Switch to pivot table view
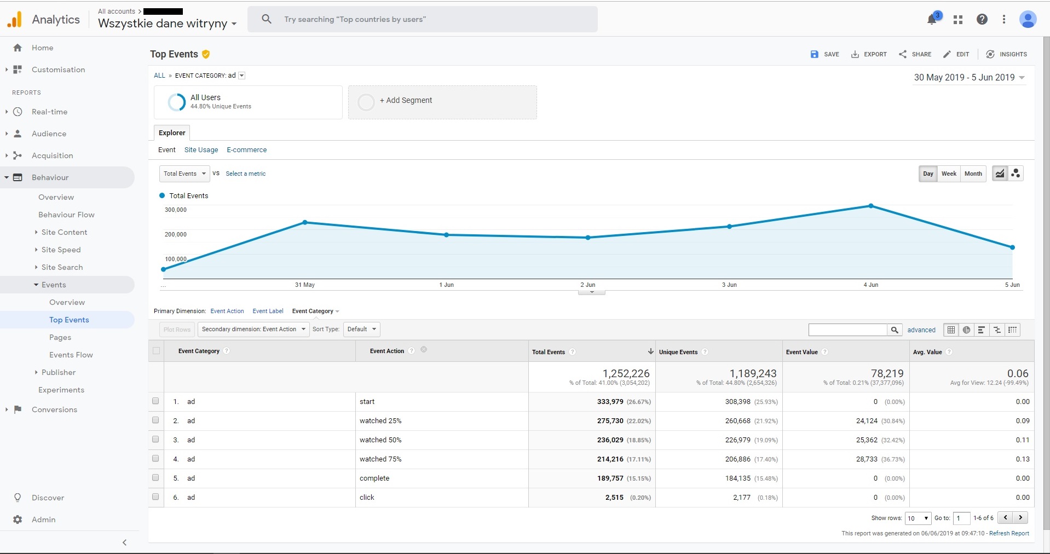 (1012, 330)
